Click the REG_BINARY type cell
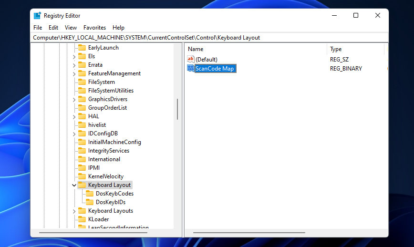 tap(346, 69)
